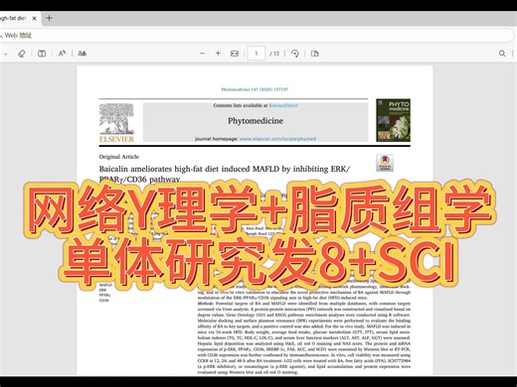Viewport: 517px width, 387px height.
Task: Open a new browser tab
Action: pyautogui.click(x=49, y=18)
